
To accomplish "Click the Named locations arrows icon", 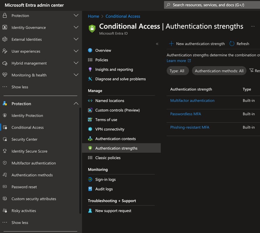I will tap(90, 101).
